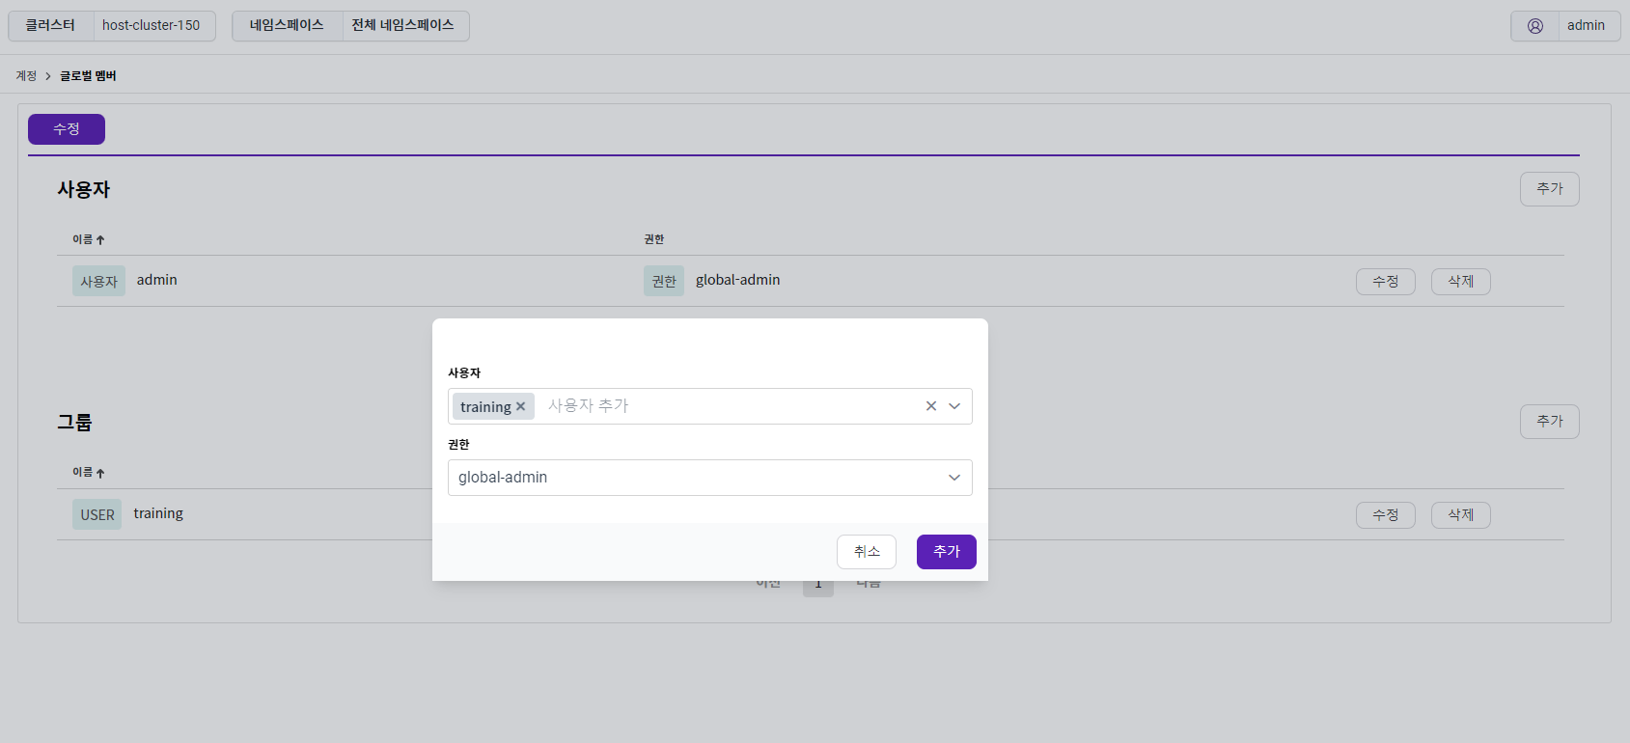1630x743 pixels.
Task: Add a user with 사용자 section 추가 button
Action: [1549, 189]
